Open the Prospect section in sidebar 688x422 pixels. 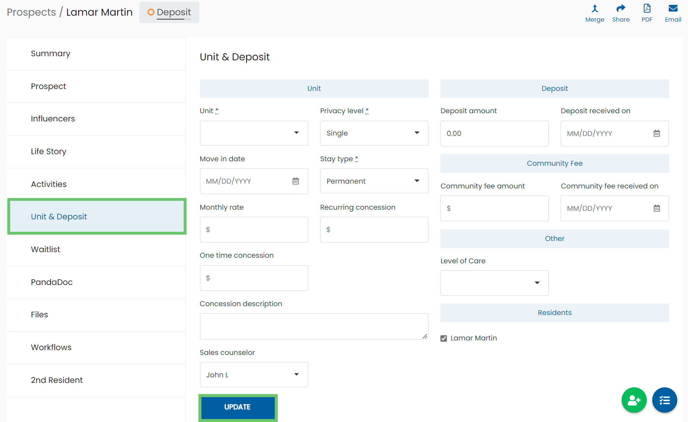click(96, 86)
